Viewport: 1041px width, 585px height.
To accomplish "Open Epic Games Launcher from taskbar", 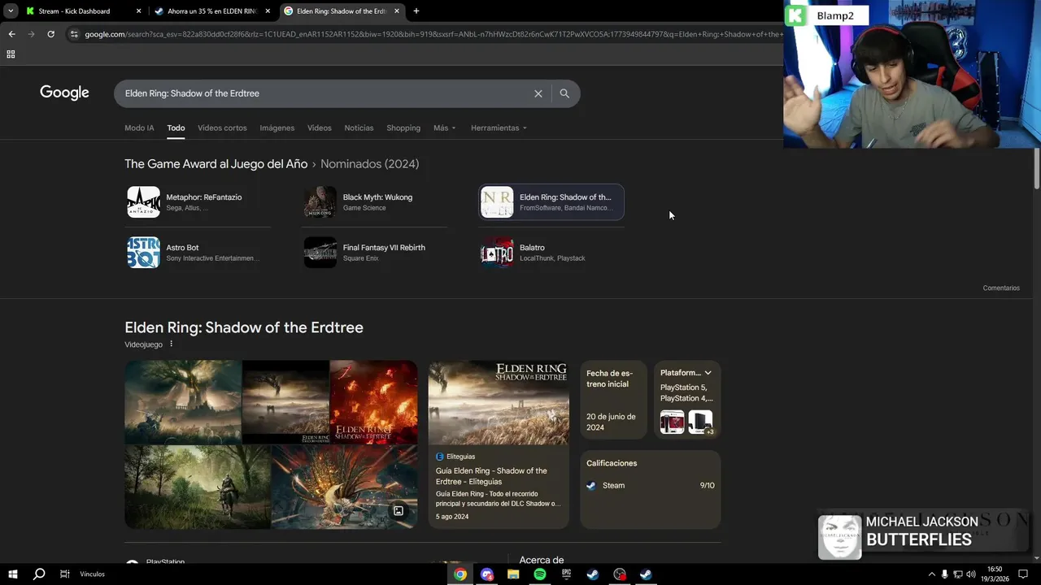I will tap(566, 574).
